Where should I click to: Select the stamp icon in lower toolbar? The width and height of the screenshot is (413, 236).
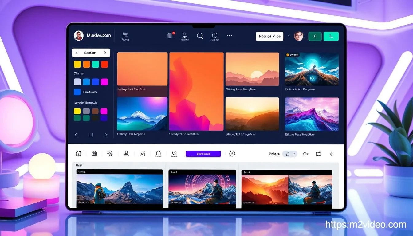[126, 154]
